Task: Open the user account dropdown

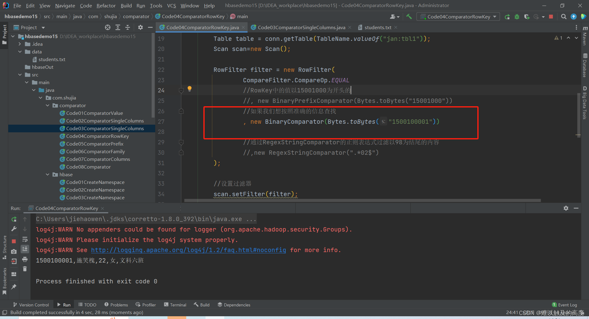Action: point(395,17)
